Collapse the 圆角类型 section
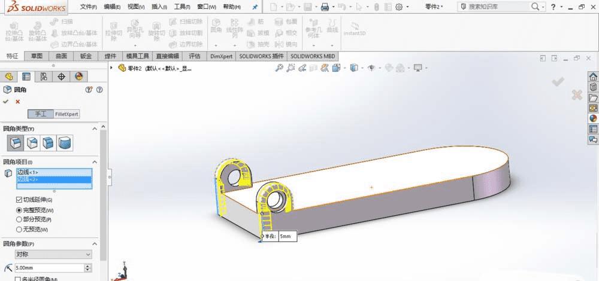This screenshot has width=599, height=281. click(95, 129)
